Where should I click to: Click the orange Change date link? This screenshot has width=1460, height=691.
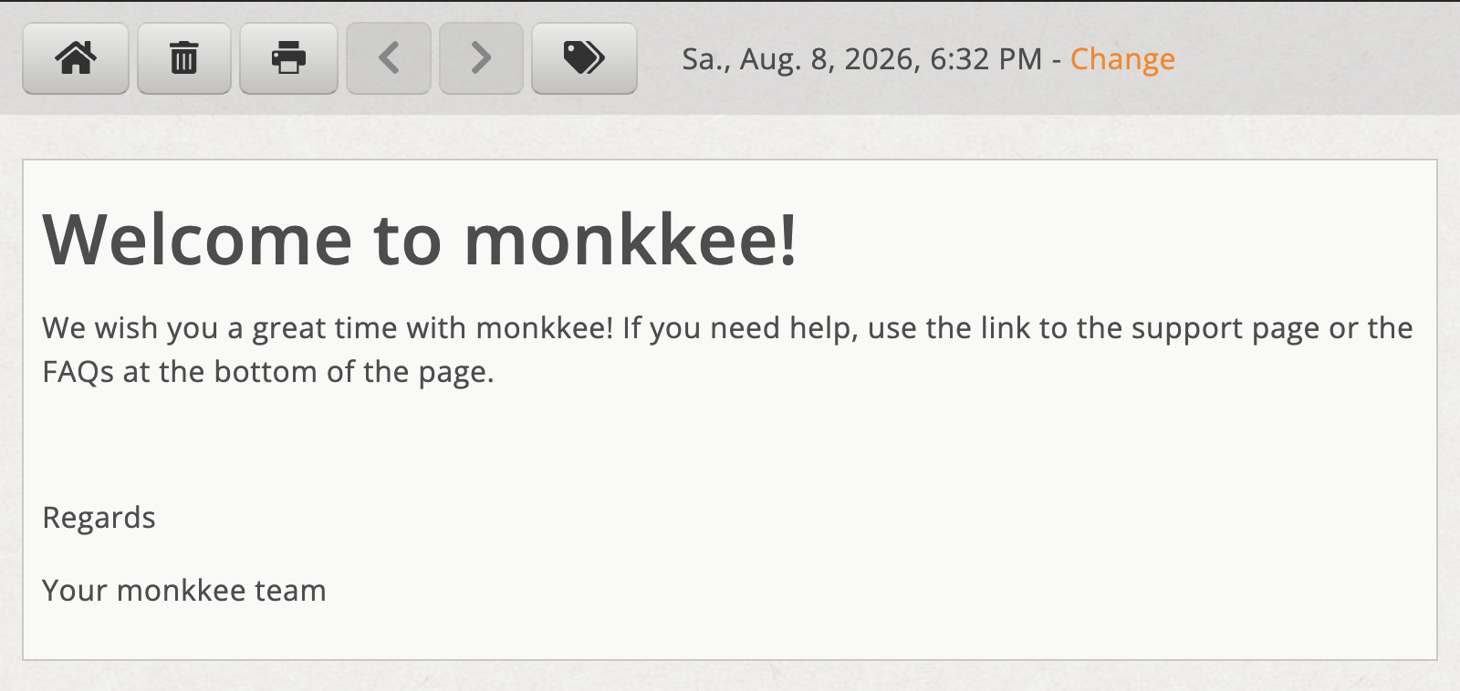[1122, 59]
